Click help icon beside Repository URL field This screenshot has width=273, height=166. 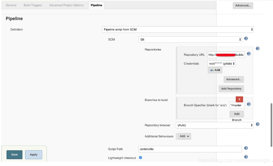pos(248,54)
